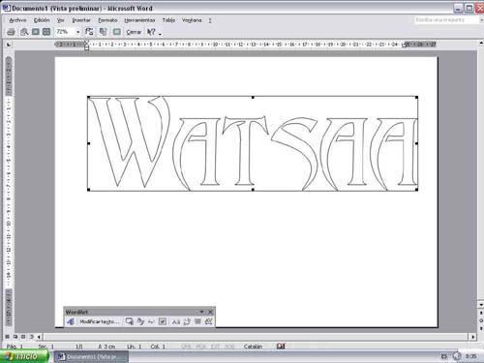Screen dimensions: 484x363
Task: Open the Formato menu
Action: point(107,20)
